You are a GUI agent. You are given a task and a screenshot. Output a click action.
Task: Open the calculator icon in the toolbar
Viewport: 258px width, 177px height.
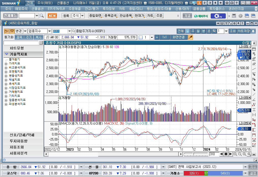(x=234, y=16)
